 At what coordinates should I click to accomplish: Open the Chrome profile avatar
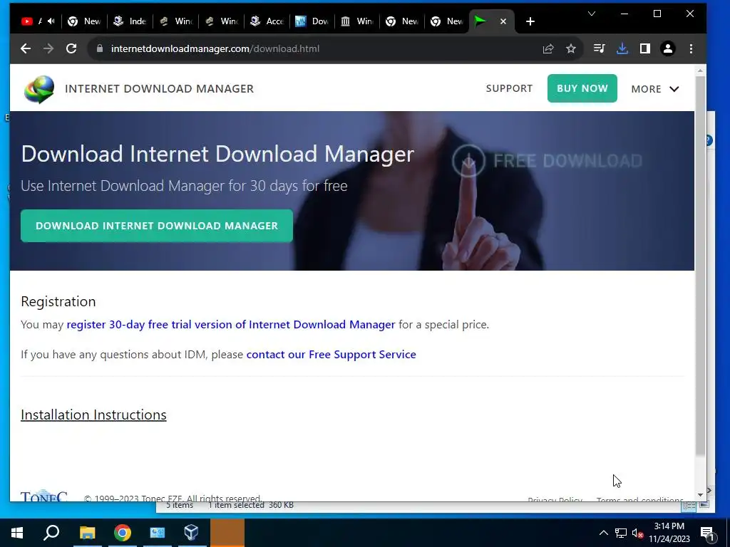(x=667, y=48)
